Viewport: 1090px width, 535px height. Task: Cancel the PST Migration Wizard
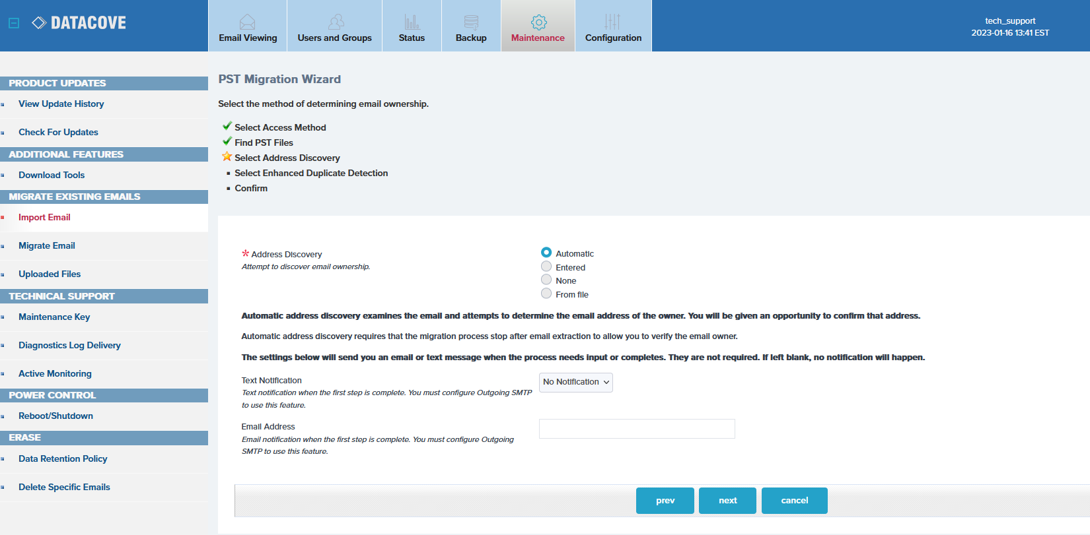pos(794,501)
